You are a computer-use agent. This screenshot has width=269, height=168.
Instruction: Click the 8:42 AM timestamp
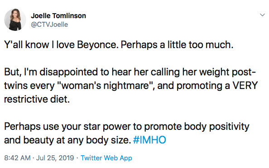coord(17,158)
